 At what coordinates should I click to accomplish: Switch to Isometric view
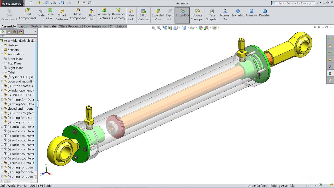(x=238, y=13)
